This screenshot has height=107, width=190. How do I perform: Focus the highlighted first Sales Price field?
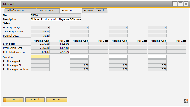[x=40, y=57]
